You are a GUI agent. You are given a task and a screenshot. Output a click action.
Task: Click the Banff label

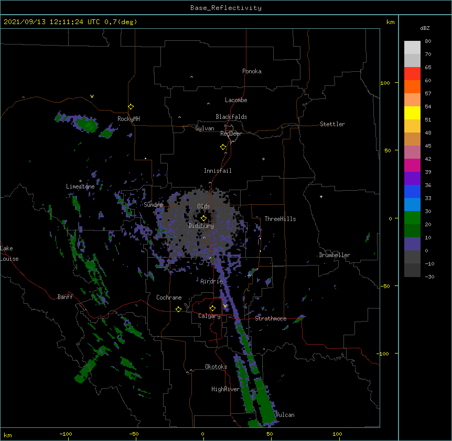(x=65, y=297)
